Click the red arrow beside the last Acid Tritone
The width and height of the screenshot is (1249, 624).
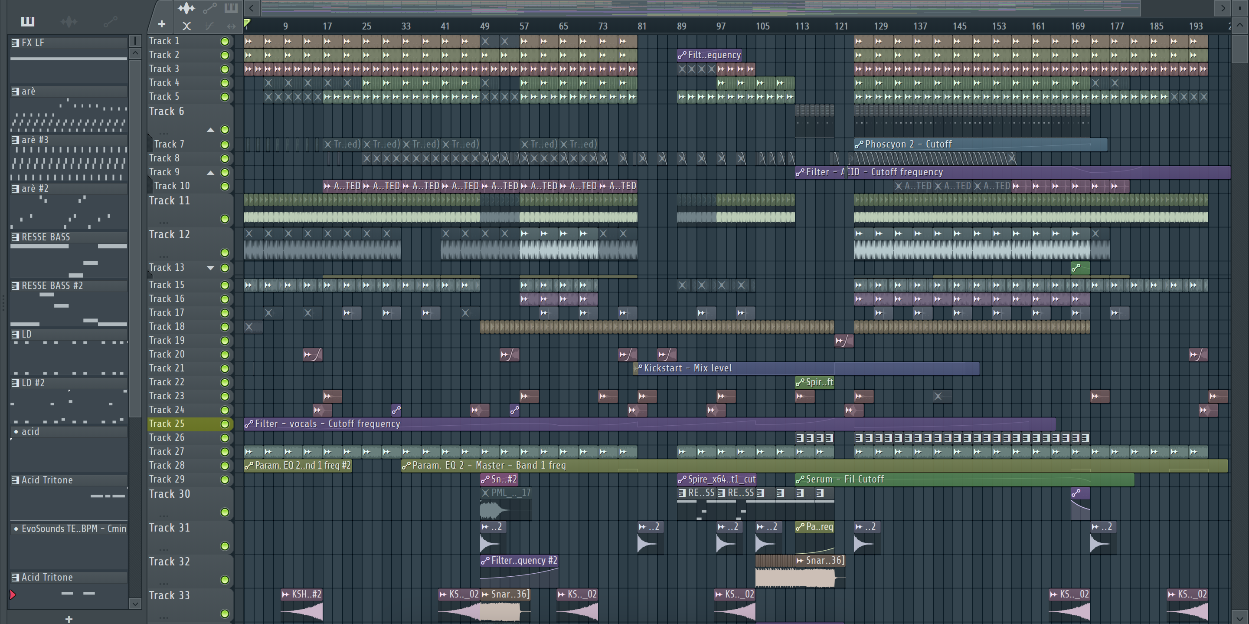[13, 594]
